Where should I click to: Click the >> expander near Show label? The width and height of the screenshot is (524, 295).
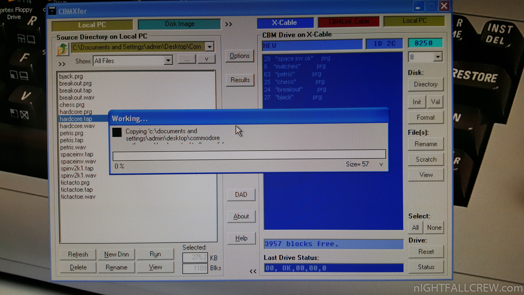[62, 64]
